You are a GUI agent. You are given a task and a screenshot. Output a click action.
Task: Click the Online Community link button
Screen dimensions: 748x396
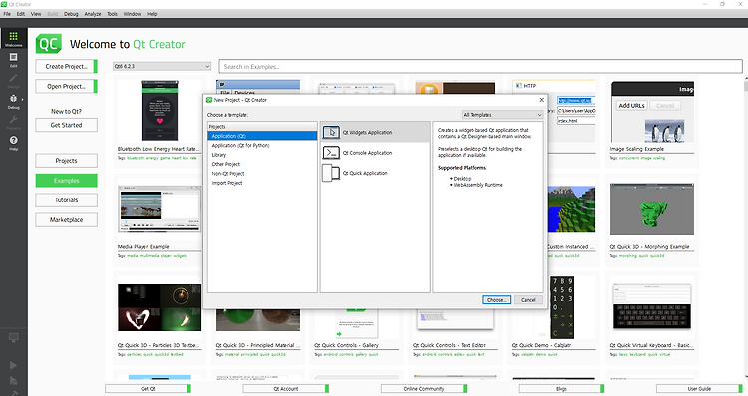click(x=424, y=389)
